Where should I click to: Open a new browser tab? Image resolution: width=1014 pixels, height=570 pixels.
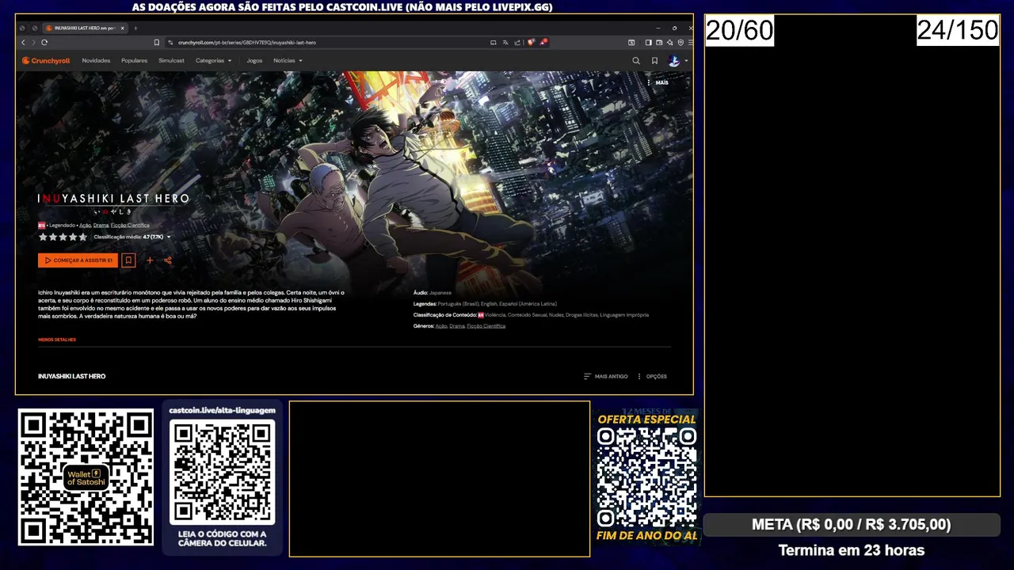pyautogui.click(x=135, y=28)
